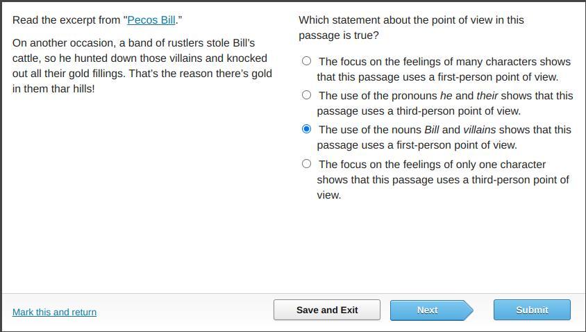Image resolution: width=586 pixels, height=332 pixels.
Task: Go to the Next question
Action: [427, 310]
